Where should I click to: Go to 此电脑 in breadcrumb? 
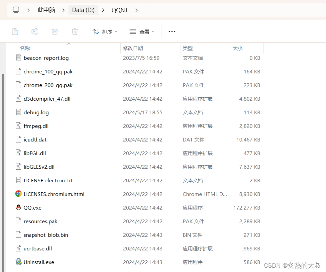(x=47, y=10)
